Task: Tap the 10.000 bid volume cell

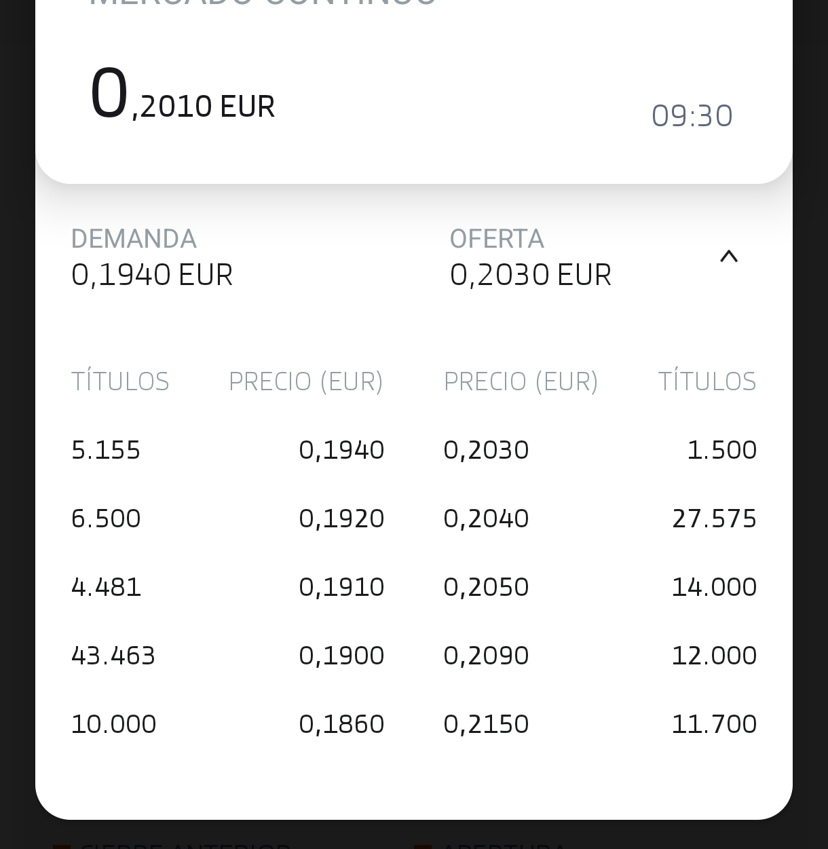Action: coord(113,724)
